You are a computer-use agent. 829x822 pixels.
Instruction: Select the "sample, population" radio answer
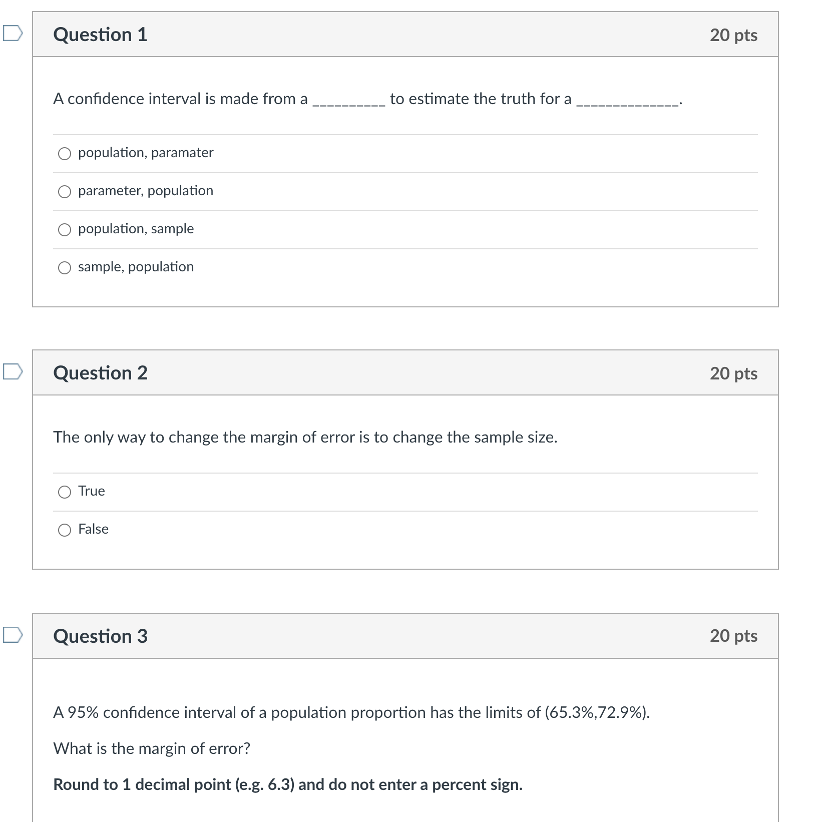point(65,268)
